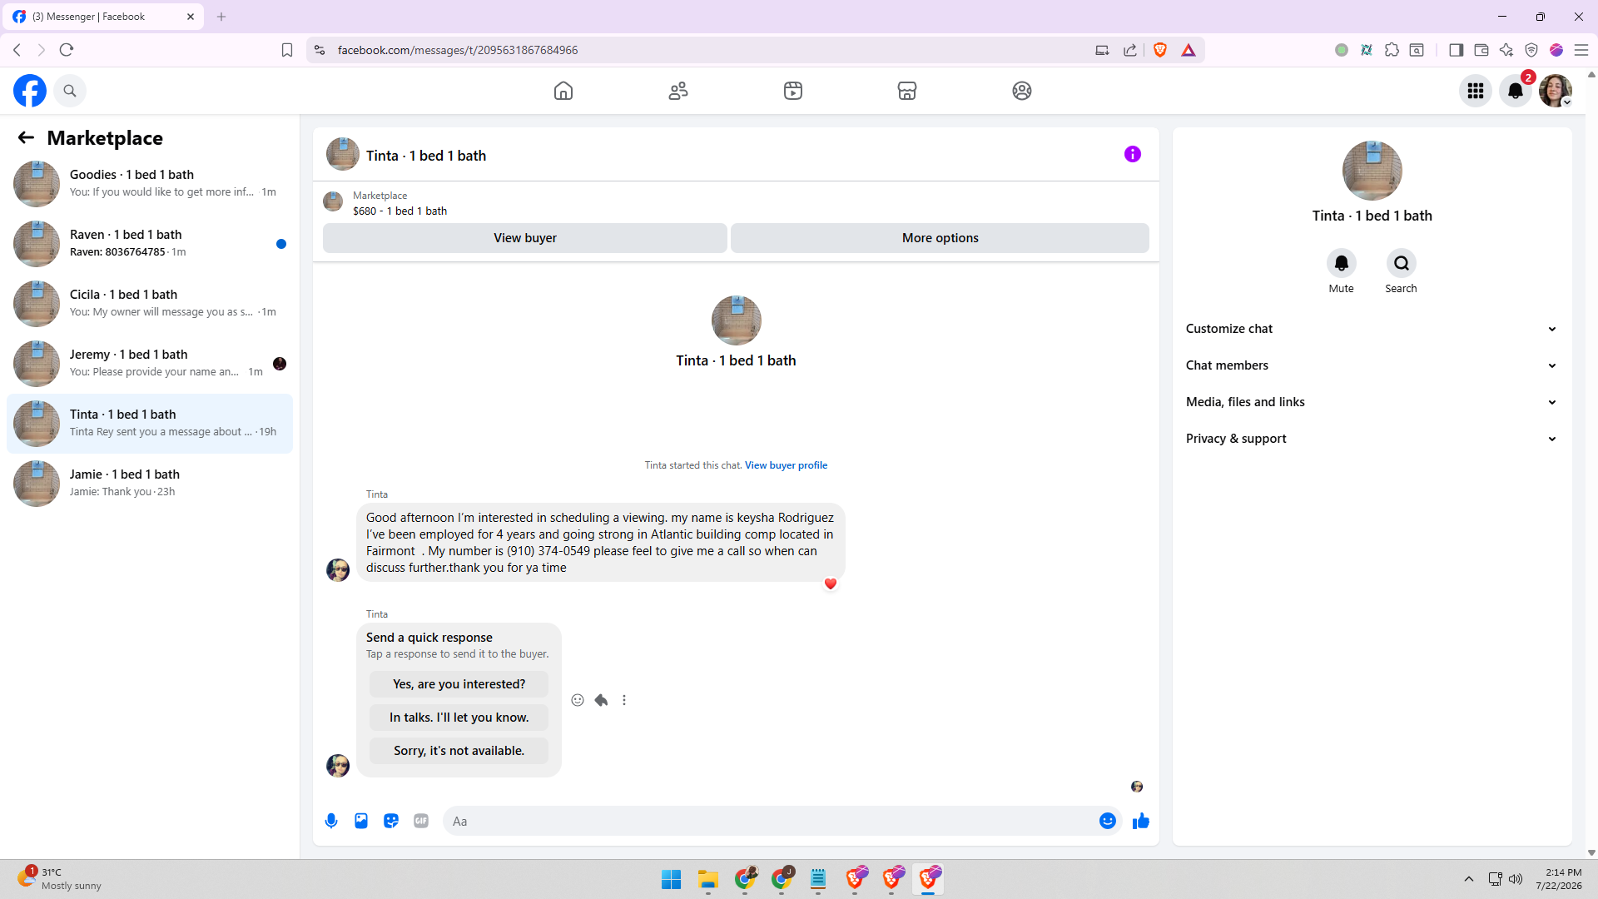Click the More options button

(x=940, y=238)
